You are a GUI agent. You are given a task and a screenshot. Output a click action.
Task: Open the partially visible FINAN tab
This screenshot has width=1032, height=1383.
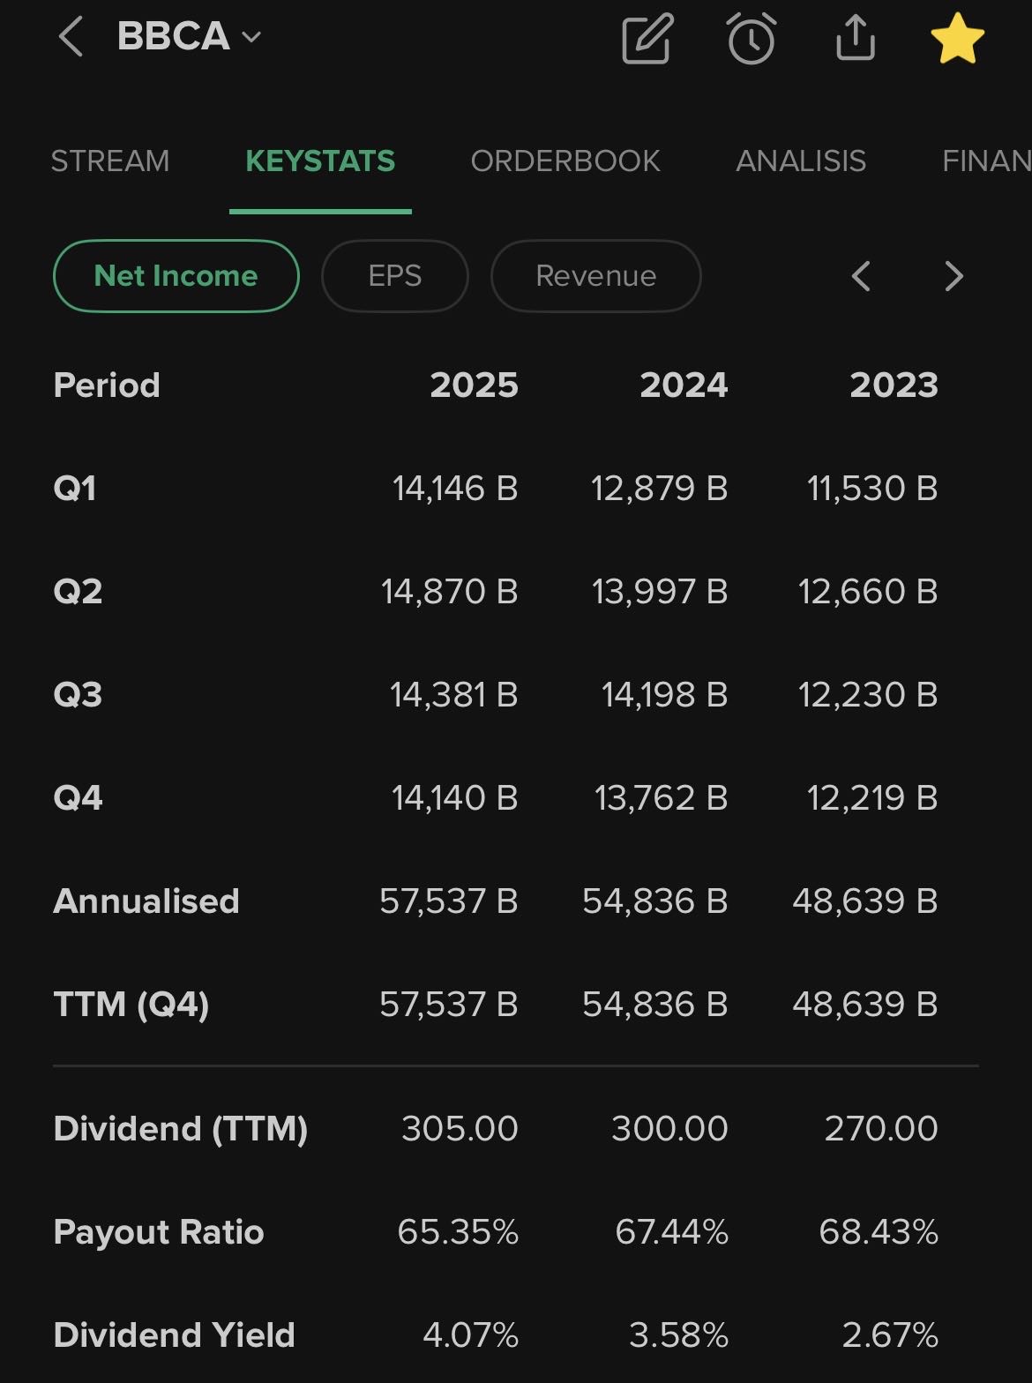click(986, 161)
